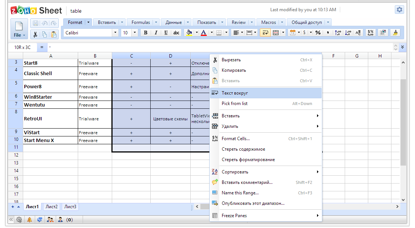Image resolution: width=415 pixels, height=228 pixels.
Task: Switch to the Вставить ribbon tab
Action: [107, 22]
